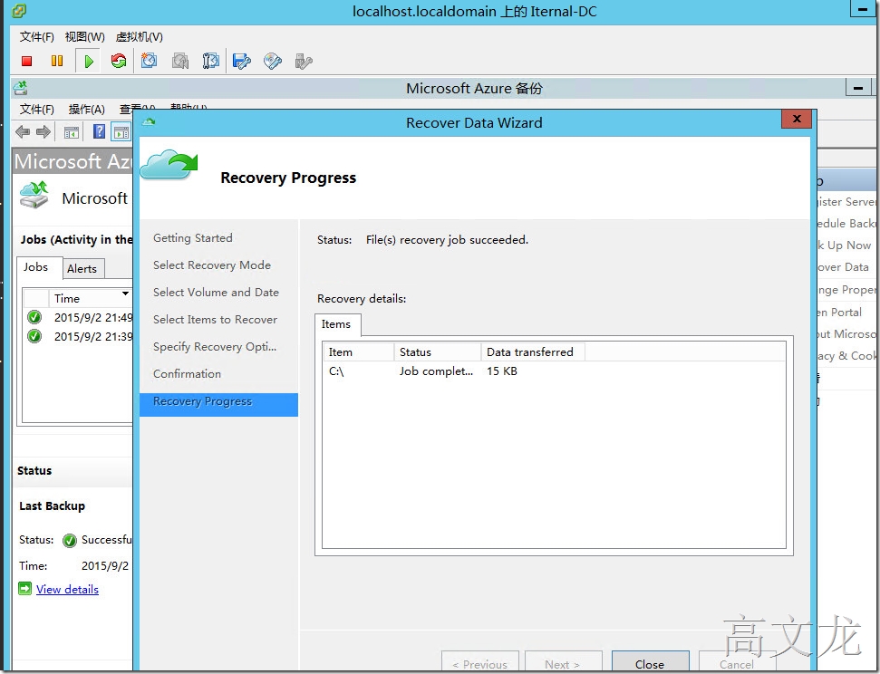Select Getting Started wizard step
Image resolution: width=880 pixels, height=674 pixels.
click(192, 238)
